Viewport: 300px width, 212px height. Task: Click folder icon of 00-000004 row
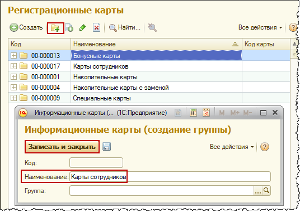tap(24, 88)
